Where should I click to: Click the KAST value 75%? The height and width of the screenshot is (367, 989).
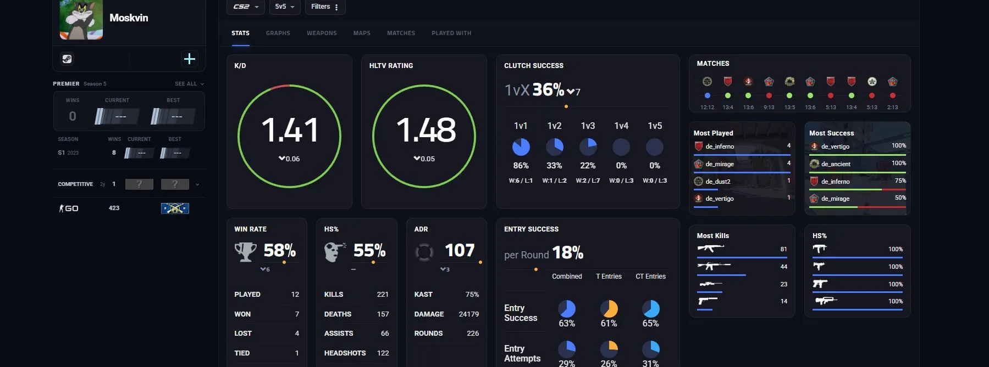click(x=472, y=295)
